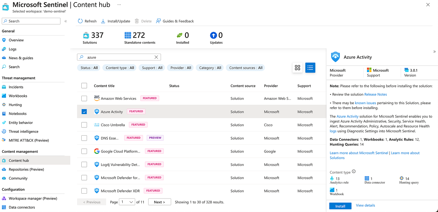Screen dimensions: 438x212
Task: Switch to list view icon
Action: [310, 68]
